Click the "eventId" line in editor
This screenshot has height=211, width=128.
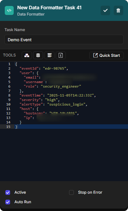[x=44, y=68]
